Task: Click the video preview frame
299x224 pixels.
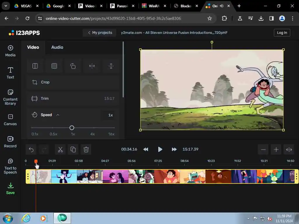Action: point(212,90)
